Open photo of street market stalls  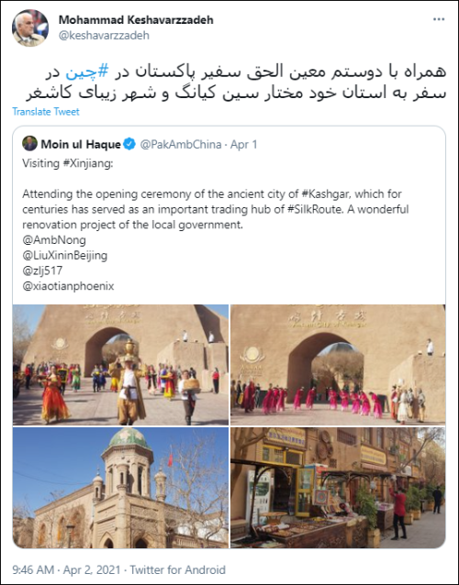click(338, 488)
